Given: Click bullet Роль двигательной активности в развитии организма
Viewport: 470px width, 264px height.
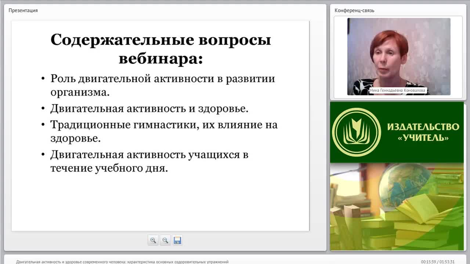Looking at the screenshot, I should click(163, 85).
